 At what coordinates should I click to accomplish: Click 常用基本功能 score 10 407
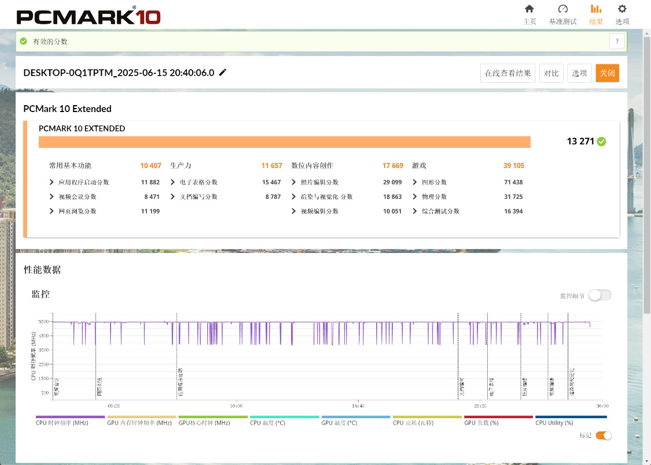[150, 165]
